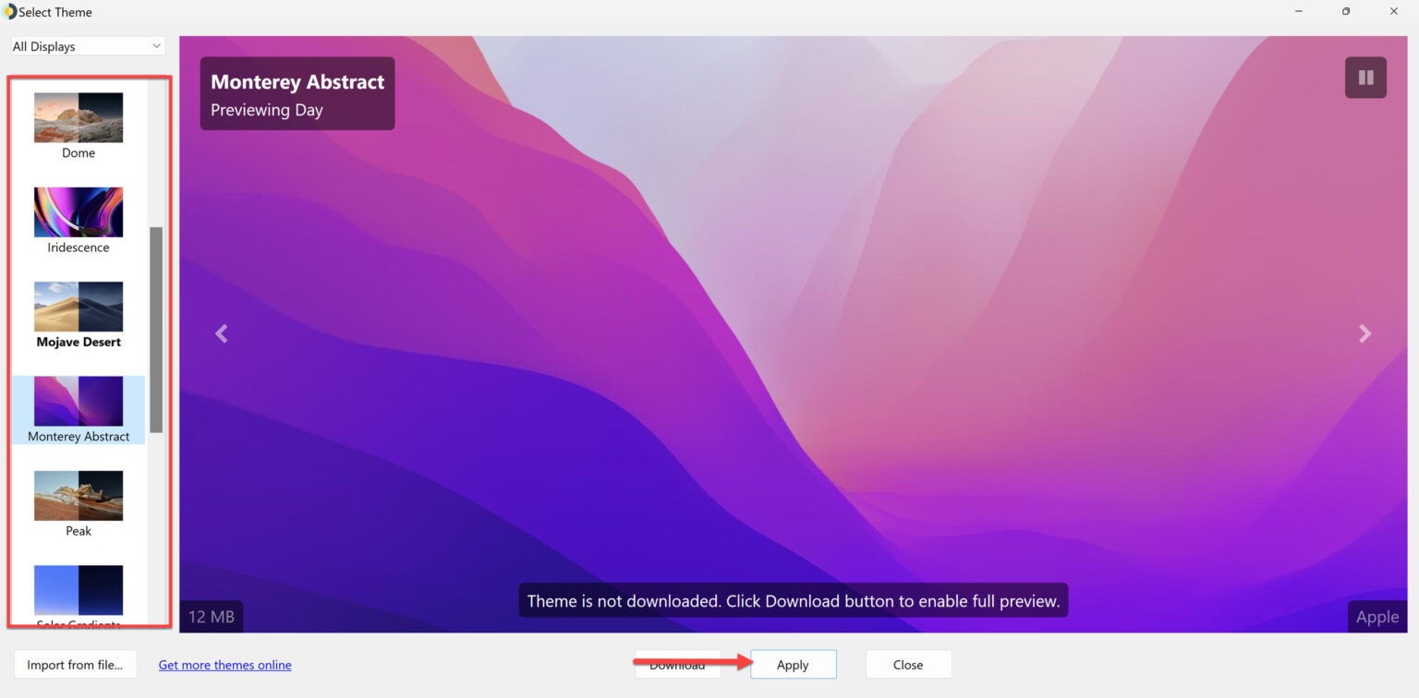The image size is (1419, 698).
Task: Open the Select Theme window menu icon
Action: pyautogui.click(x=11, y=11)
